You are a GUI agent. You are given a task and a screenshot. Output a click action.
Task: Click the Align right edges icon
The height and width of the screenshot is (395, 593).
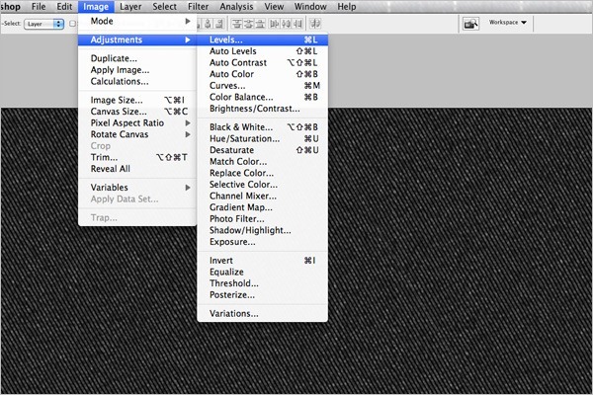219,24
